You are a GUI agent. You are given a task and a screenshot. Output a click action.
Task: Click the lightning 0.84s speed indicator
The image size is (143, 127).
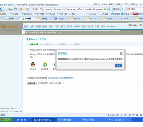[111, 115]
